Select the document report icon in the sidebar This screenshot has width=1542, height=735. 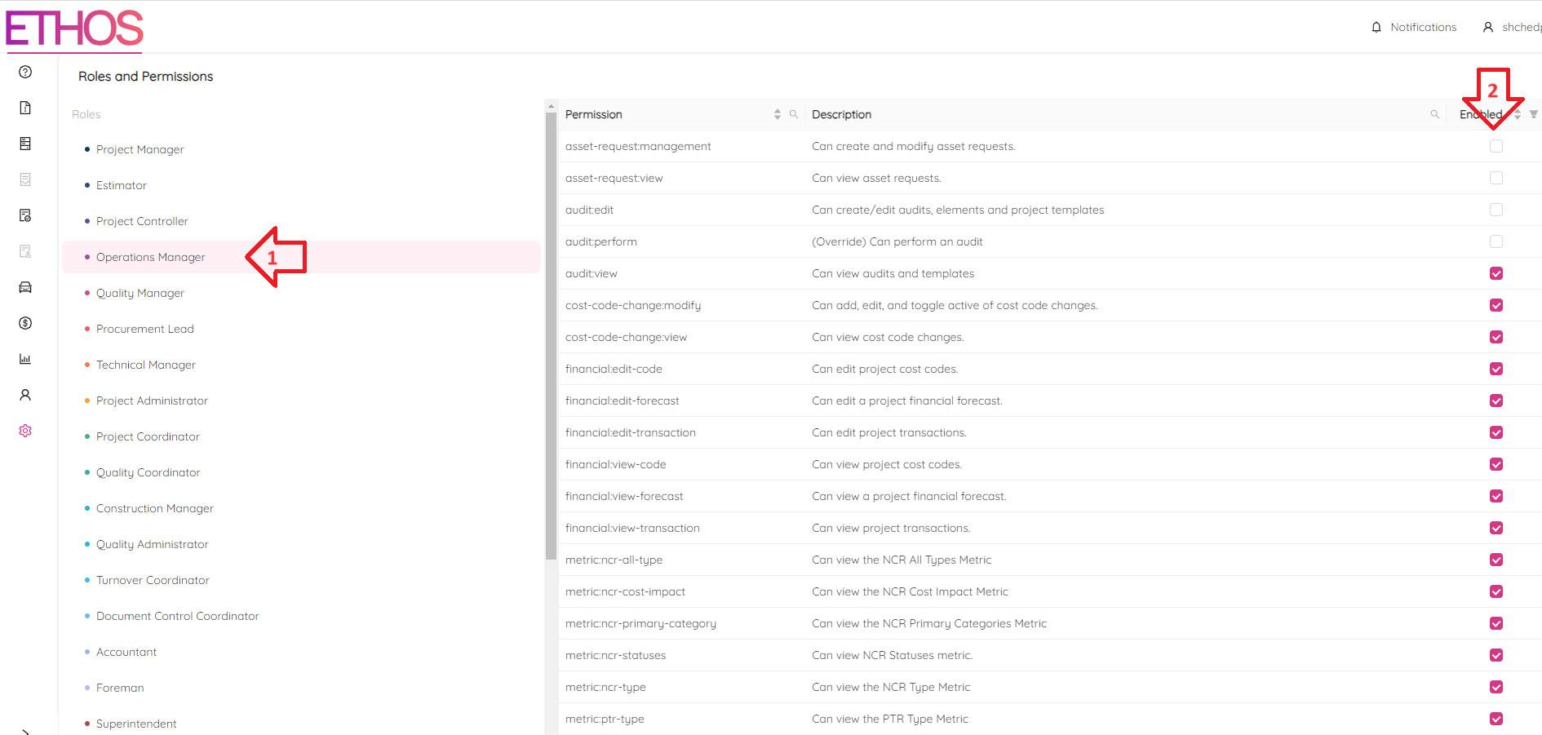point(25,107)
